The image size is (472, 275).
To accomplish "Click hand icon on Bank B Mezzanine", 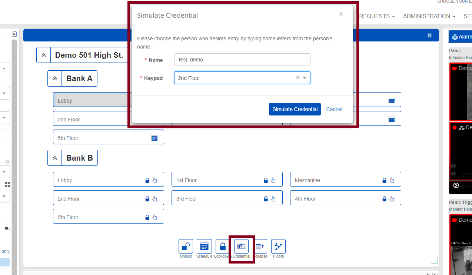I will tap(392, 180).
